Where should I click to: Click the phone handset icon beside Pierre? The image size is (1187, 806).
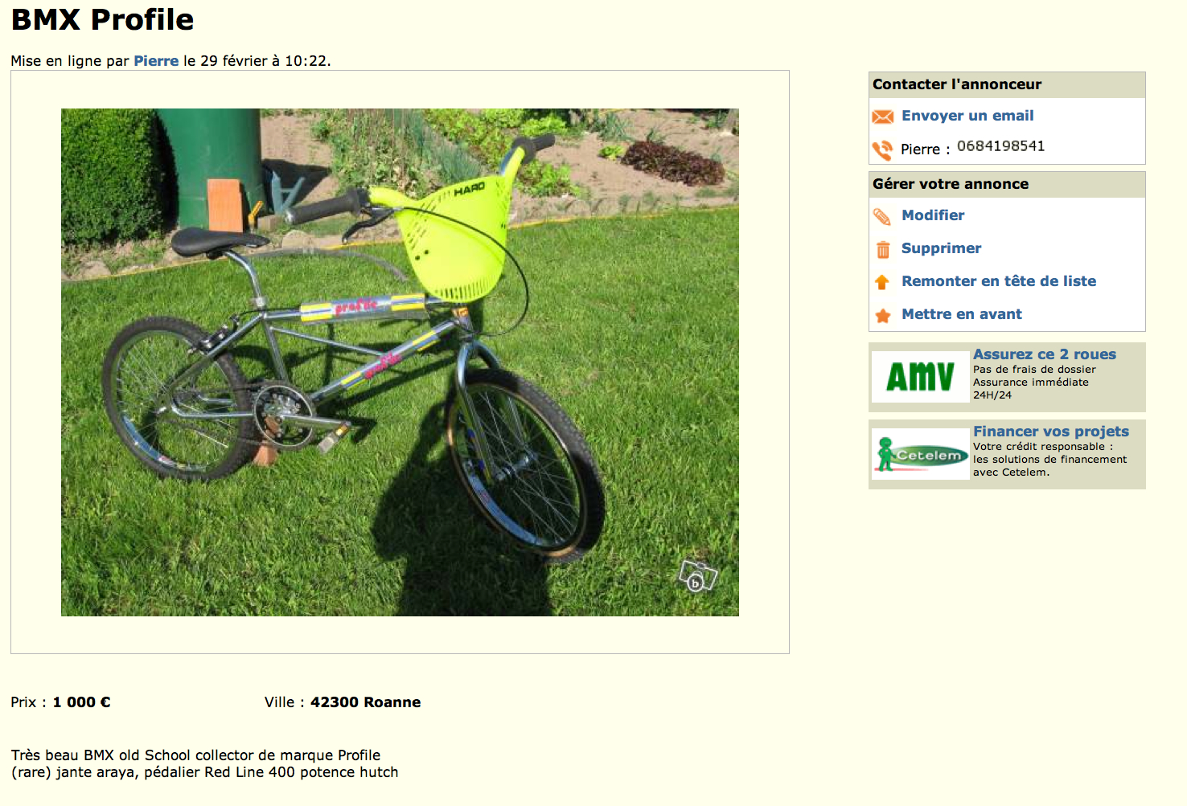tap(882, 149)
